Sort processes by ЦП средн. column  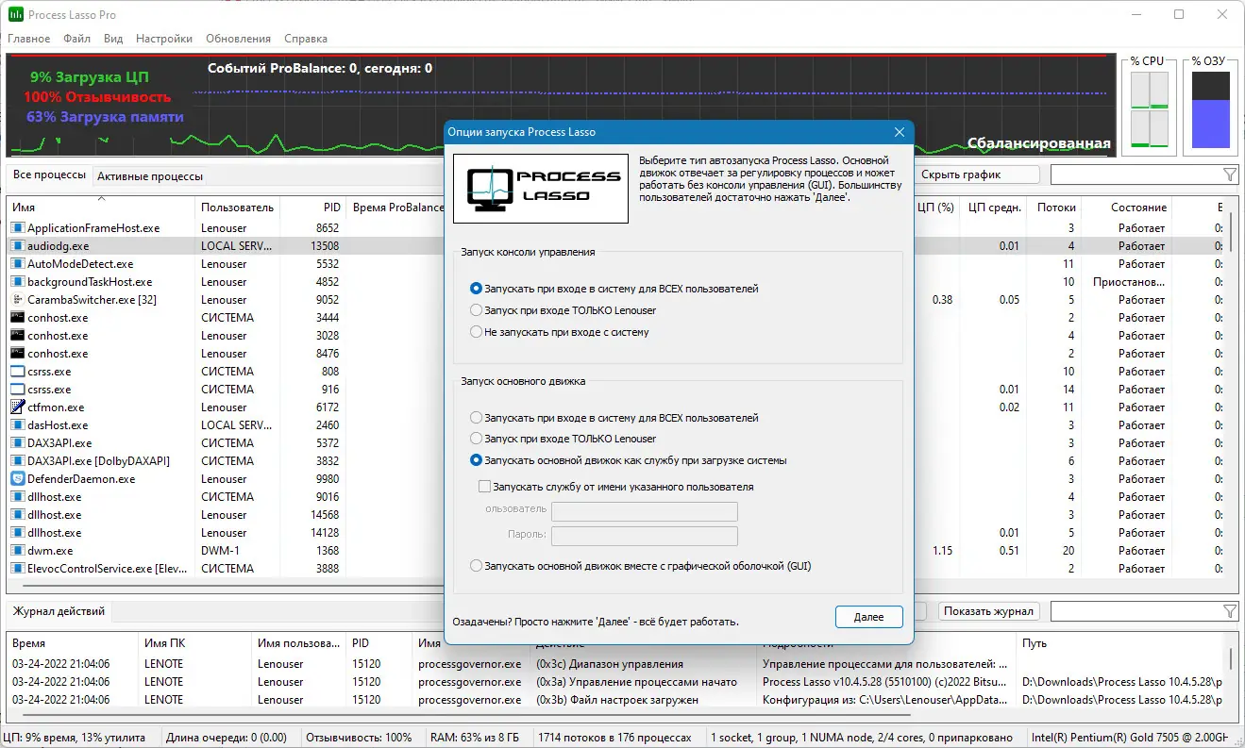tap(995, 208)
